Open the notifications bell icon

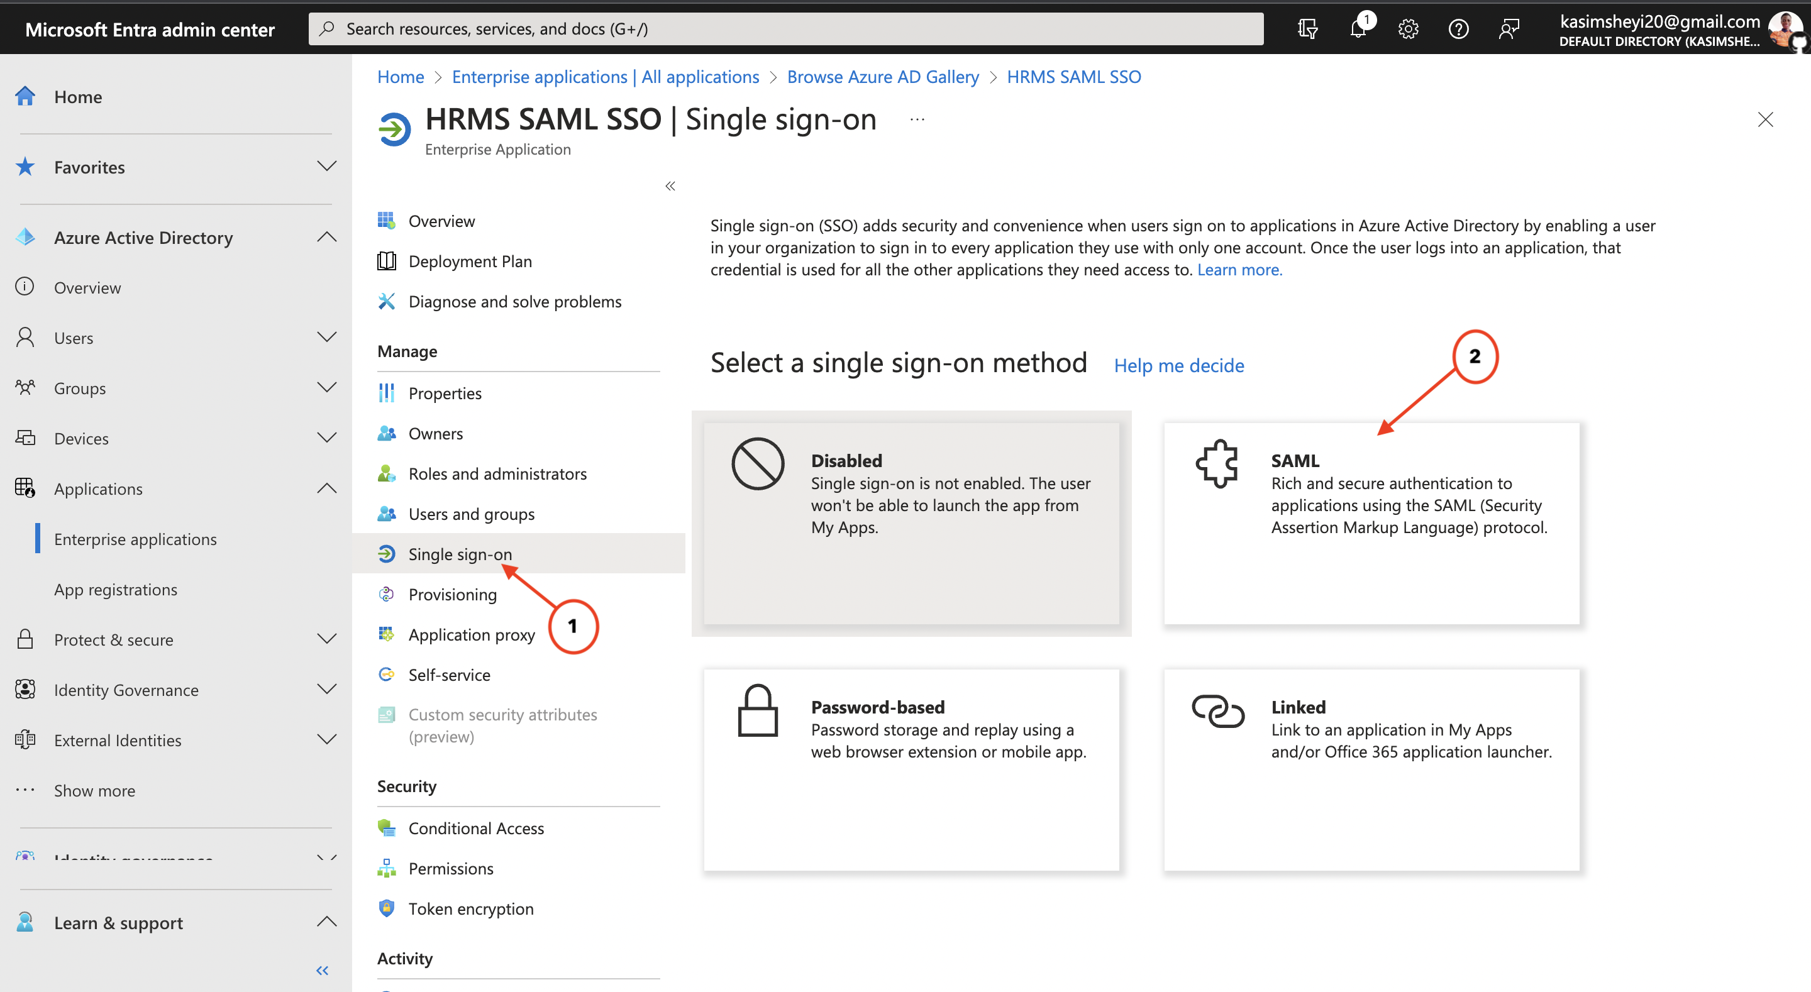(x=1358, y=29)
